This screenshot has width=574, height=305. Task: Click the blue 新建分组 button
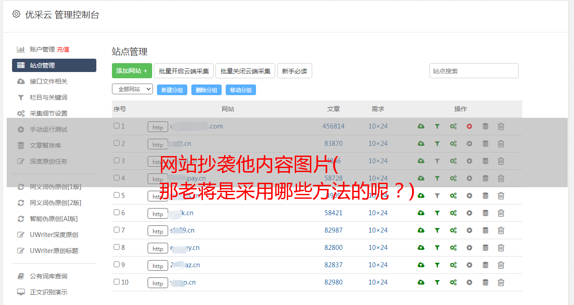[172, 90]
